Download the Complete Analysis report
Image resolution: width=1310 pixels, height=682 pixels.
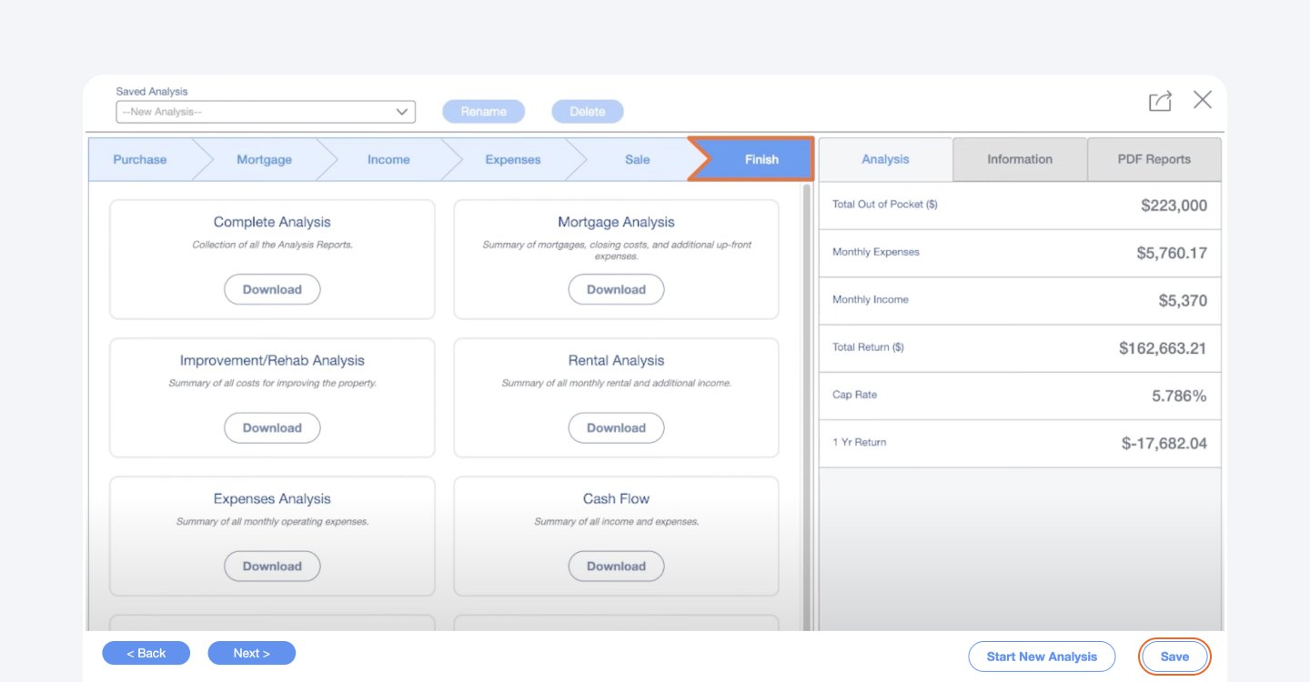point(272,288)
